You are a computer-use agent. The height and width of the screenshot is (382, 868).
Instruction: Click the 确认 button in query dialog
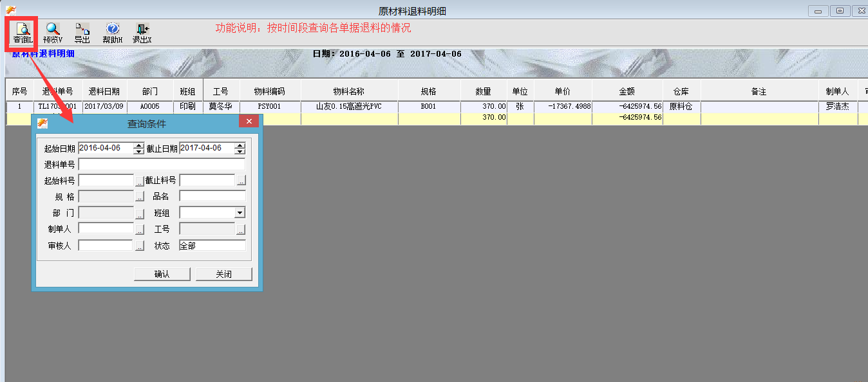coord(162,274)
